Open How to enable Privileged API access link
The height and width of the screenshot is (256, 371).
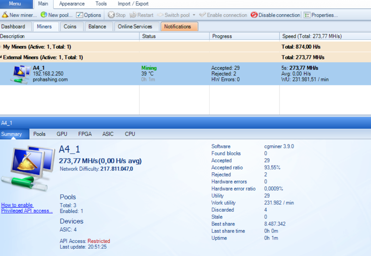[x=27, y=208]
